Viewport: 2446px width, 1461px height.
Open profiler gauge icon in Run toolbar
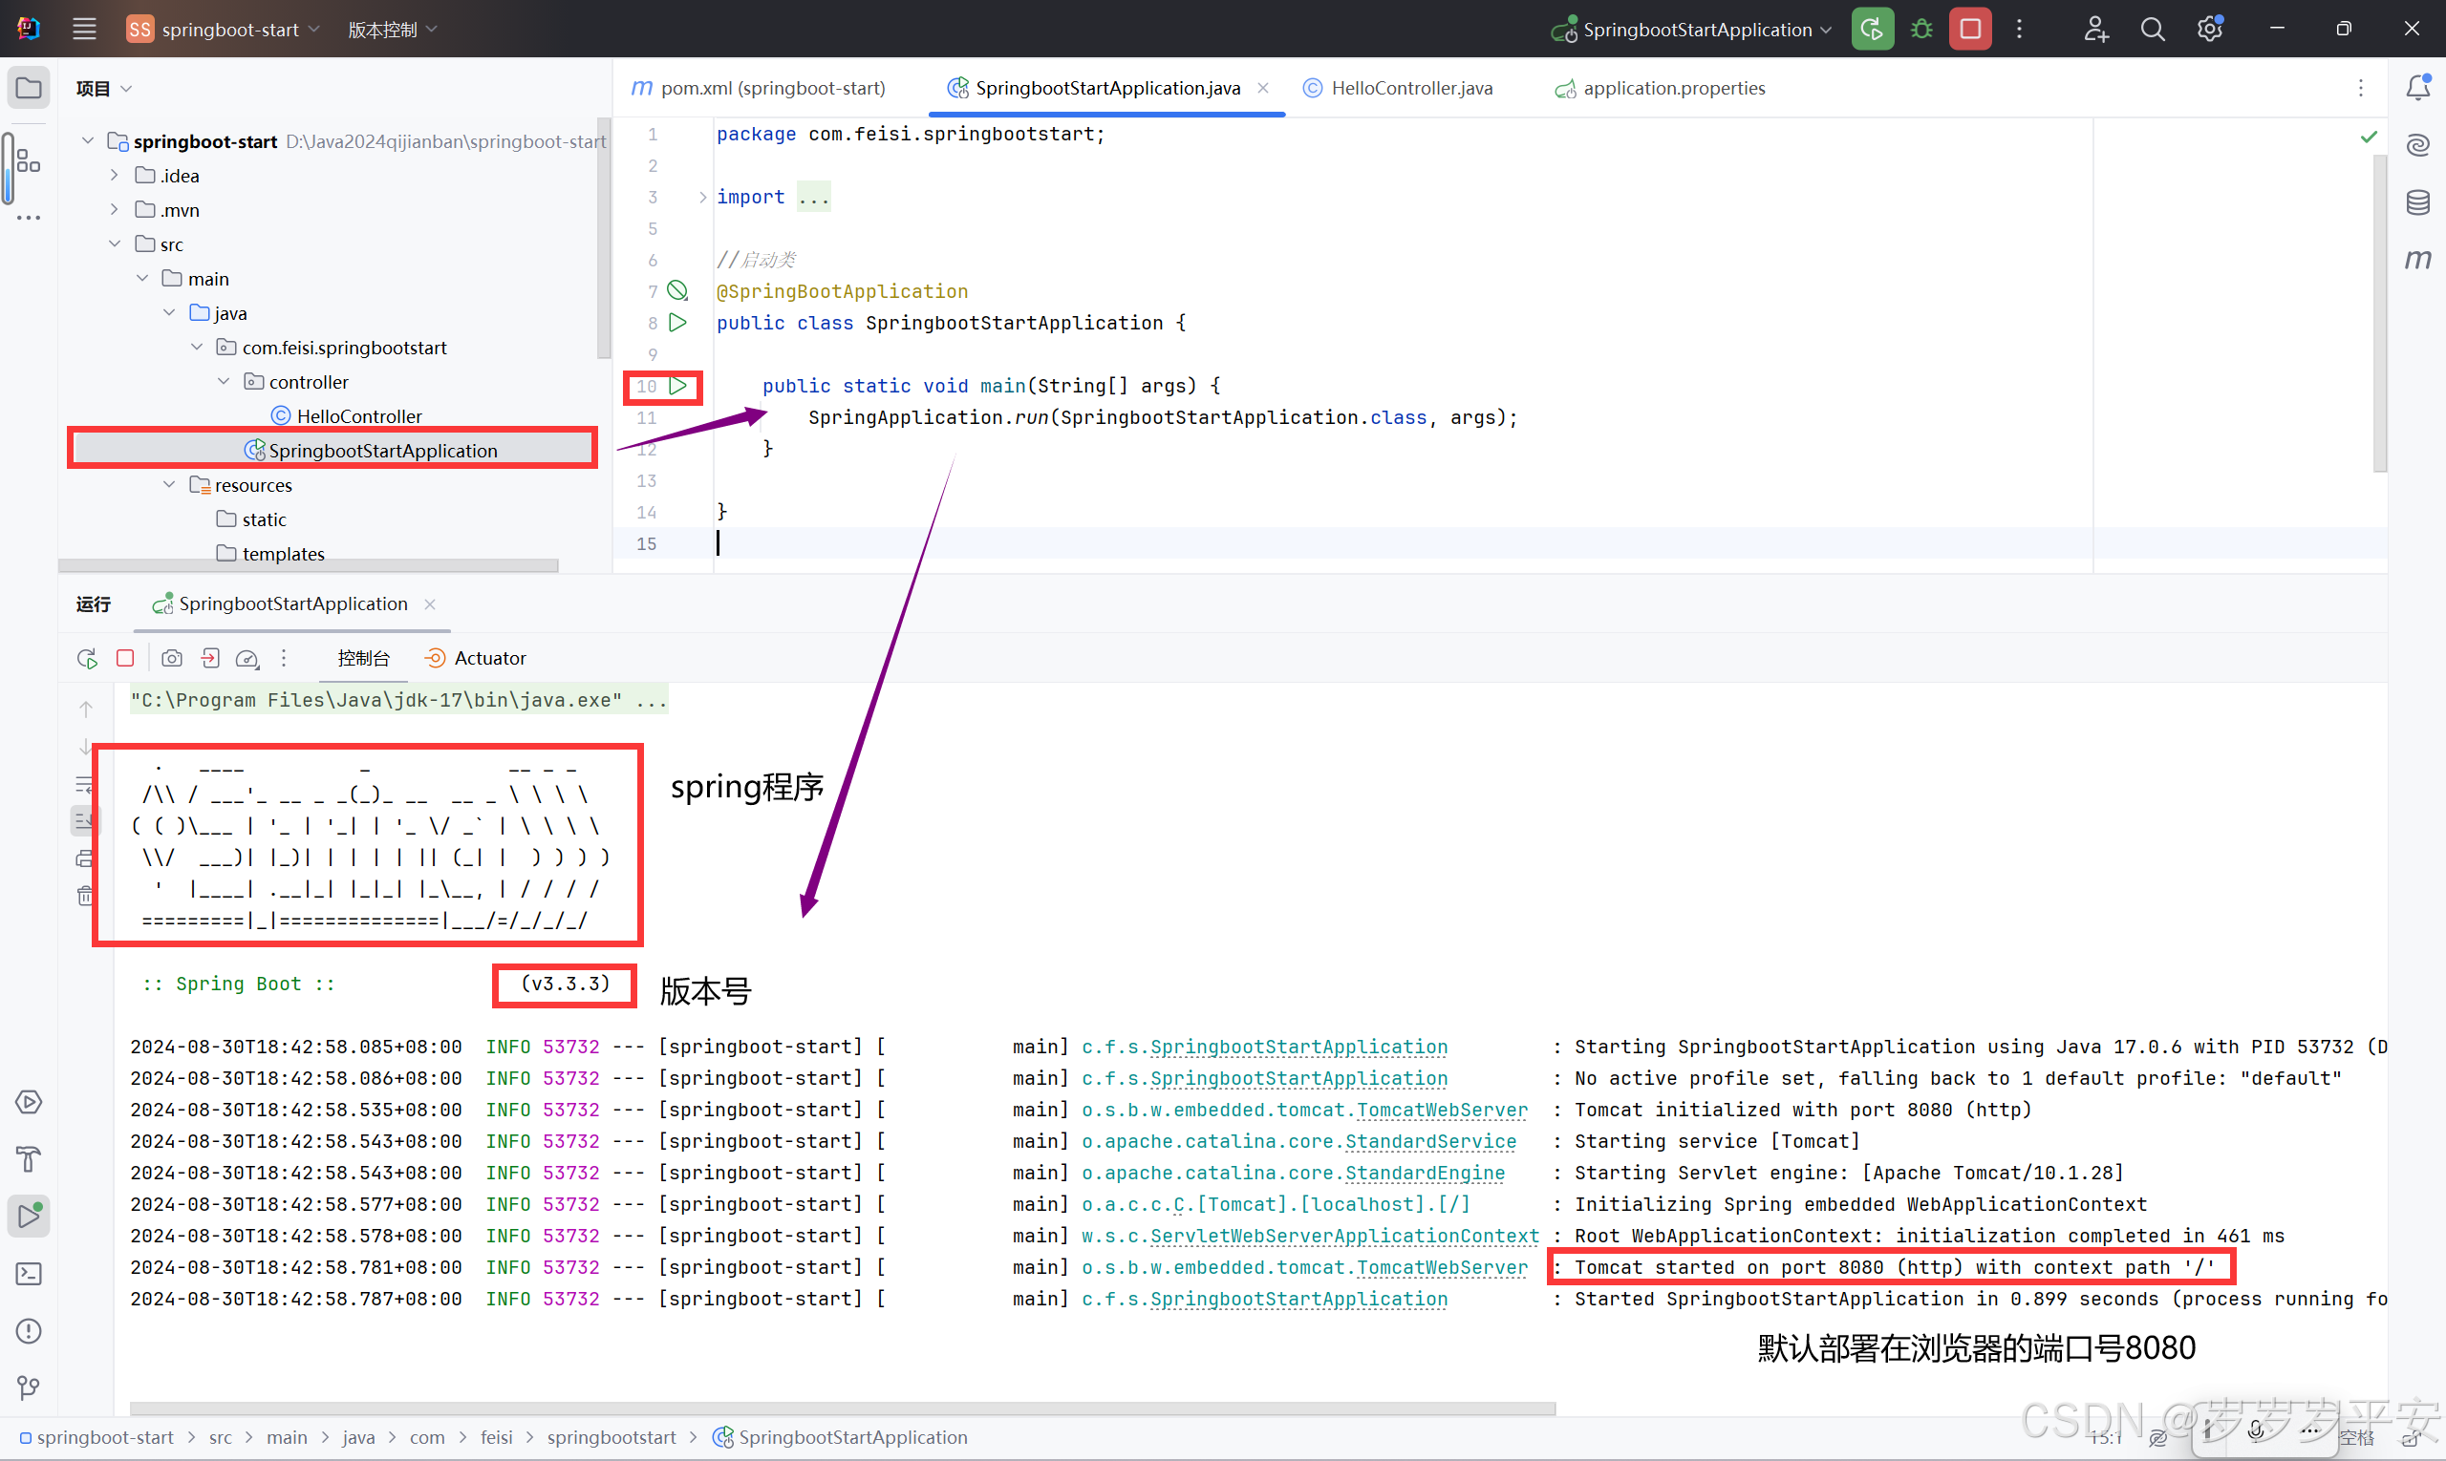247,658
